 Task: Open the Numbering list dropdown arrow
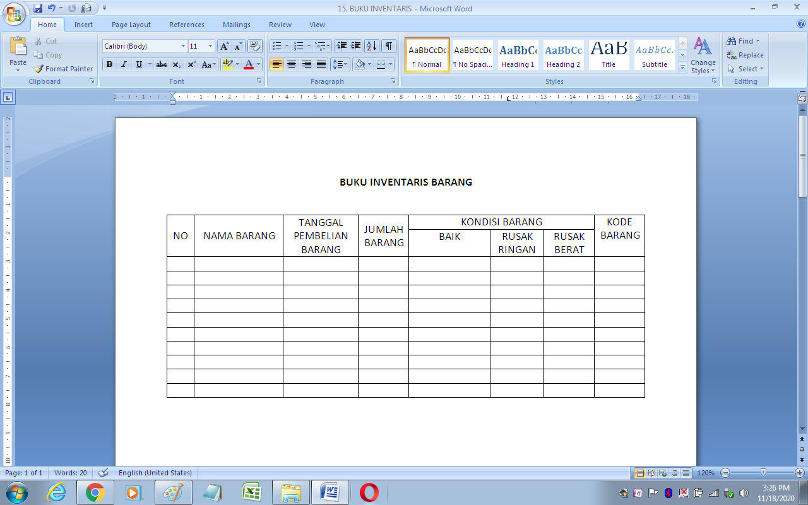click(x=309, y=46)
